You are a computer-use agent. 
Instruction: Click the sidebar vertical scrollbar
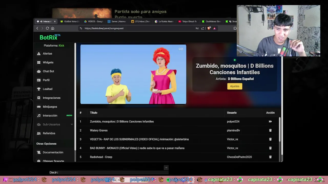(x=75, y=97)
